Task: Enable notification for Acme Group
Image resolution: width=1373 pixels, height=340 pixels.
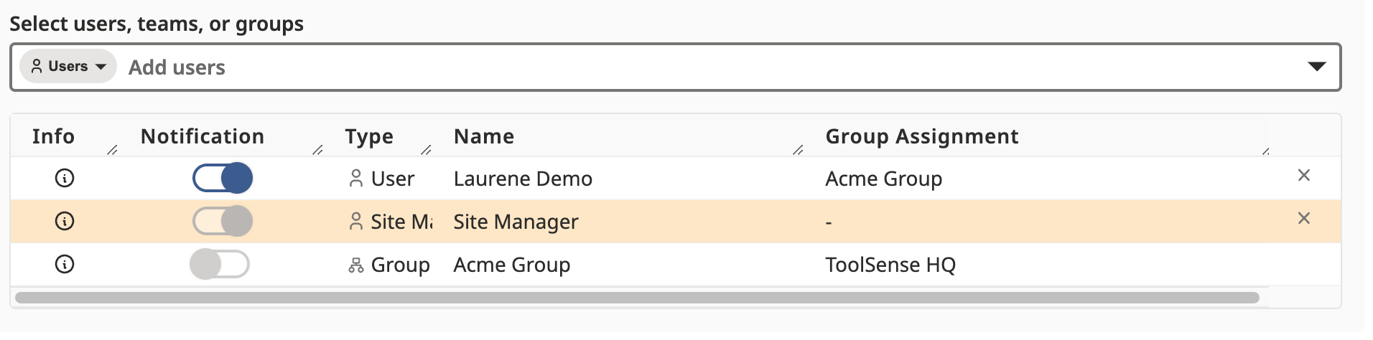Action: click(x=220, y=264)
